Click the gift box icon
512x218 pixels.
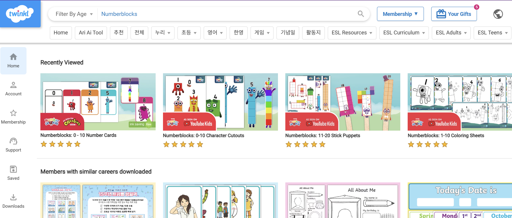441,14
